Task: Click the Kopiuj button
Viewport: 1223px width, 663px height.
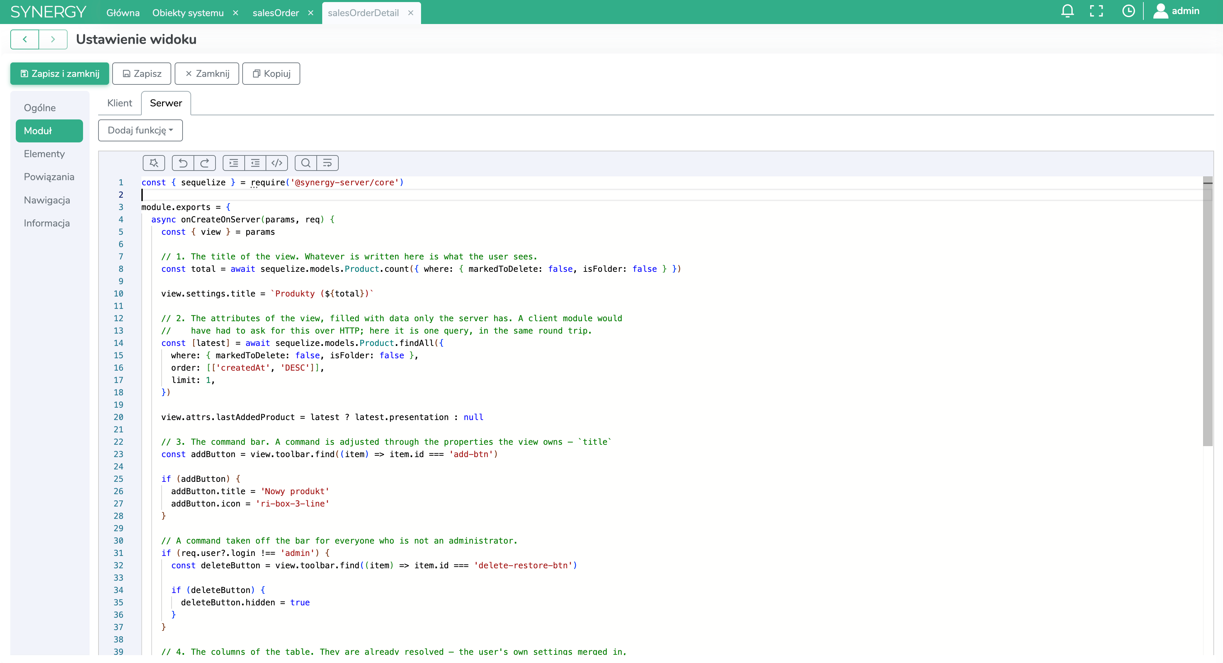Action: [x=271, y=74]
